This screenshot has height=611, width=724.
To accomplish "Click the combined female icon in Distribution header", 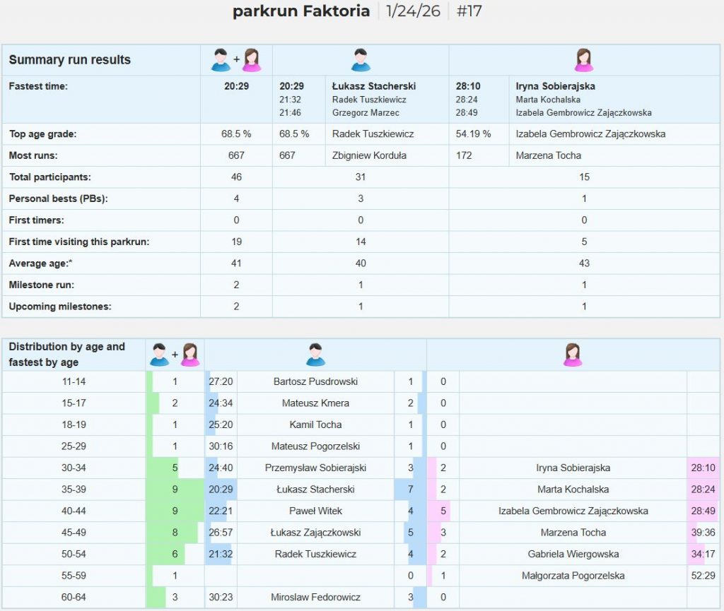I will (190, 355).
